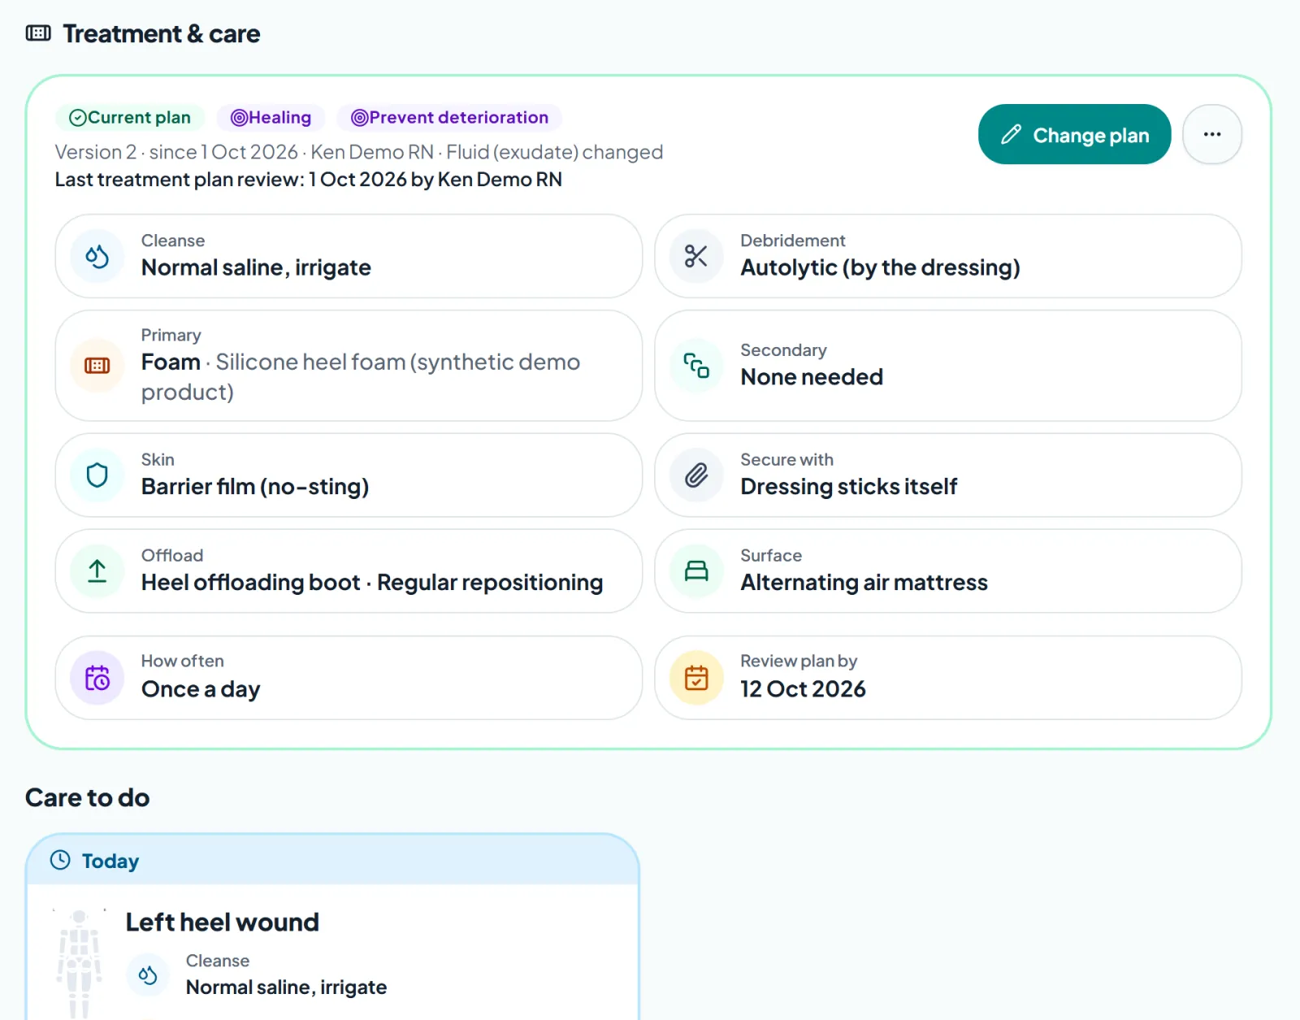1300x1020 pixels.
Task: Open the three-dot more options menu
Action: [1211, 134]
